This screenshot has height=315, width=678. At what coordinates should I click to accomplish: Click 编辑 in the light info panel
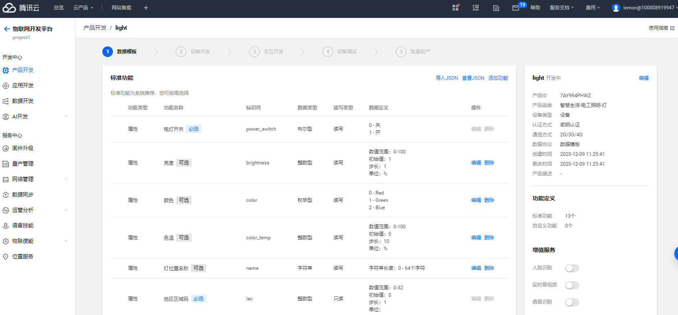pyautogui.click(x=644, y=78)
